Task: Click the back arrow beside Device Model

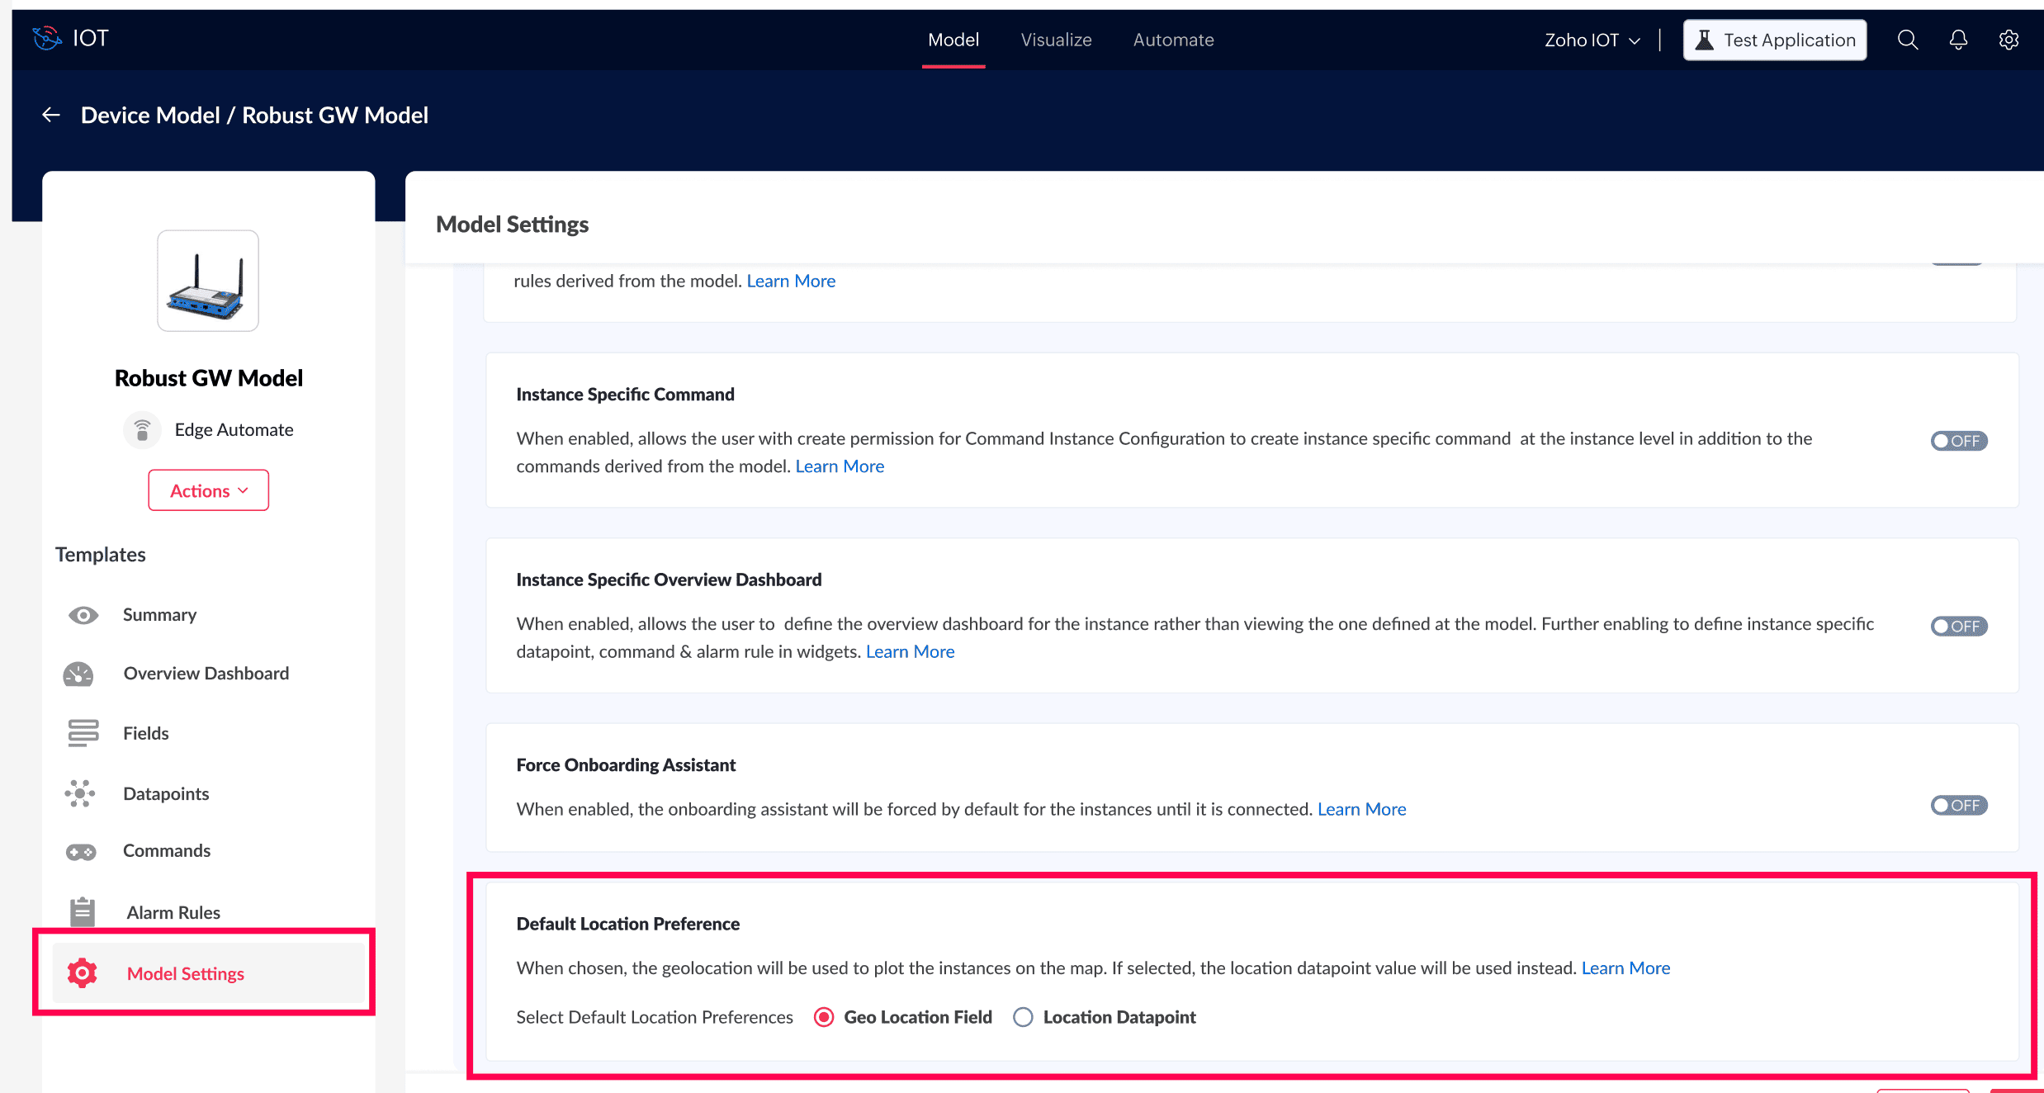Action: point(51,116)
